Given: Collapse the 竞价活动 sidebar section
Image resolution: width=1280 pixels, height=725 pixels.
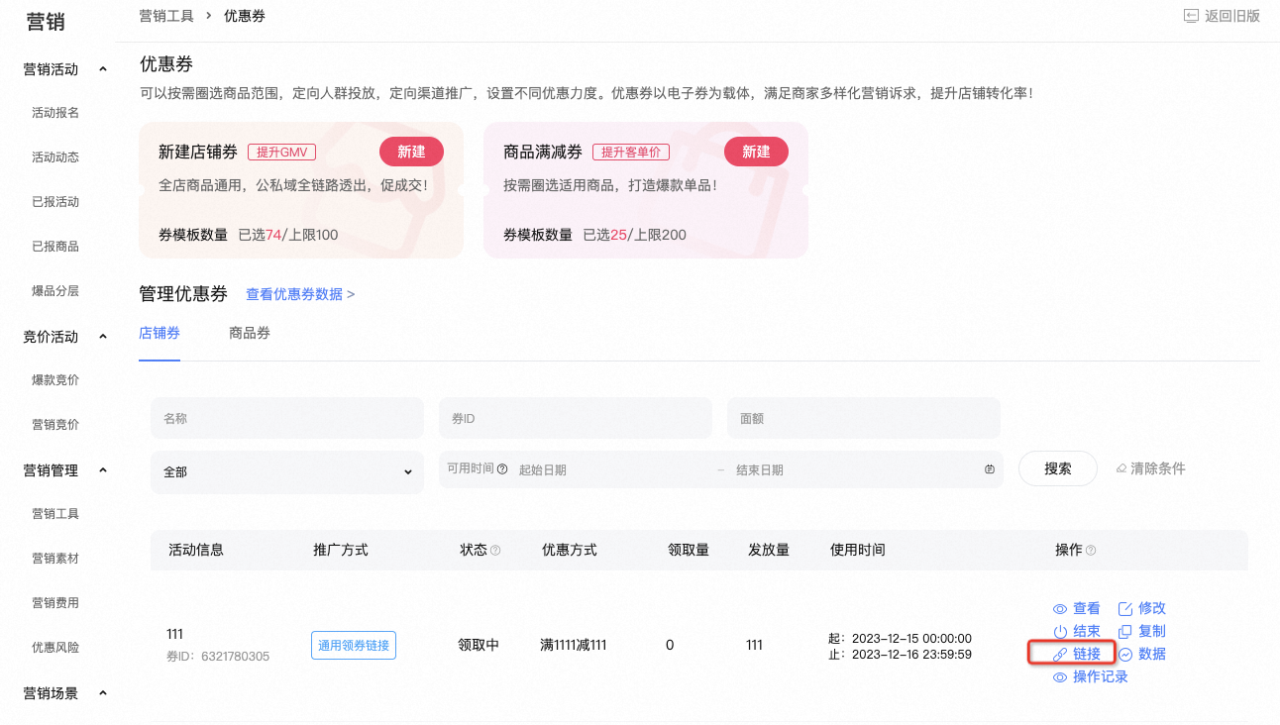Looking at the screenshot, I should pos(103,337).
